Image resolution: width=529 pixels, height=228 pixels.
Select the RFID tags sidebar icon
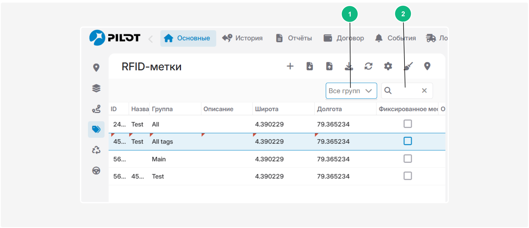tap(96, 130)
